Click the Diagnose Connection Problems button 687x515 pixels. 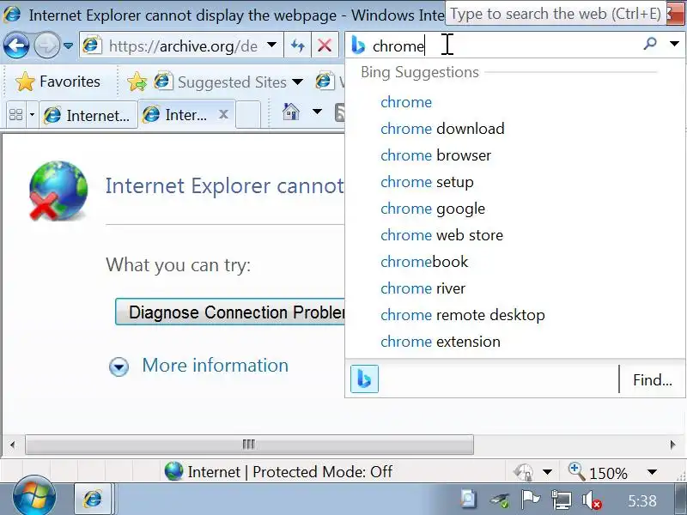pos(230,312)
